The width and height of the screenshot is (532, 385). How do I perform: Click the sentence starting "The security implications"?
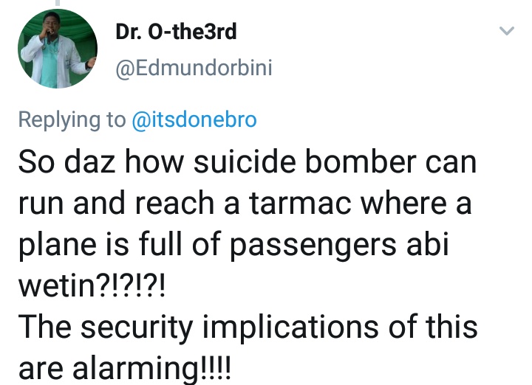pos(248,326)
